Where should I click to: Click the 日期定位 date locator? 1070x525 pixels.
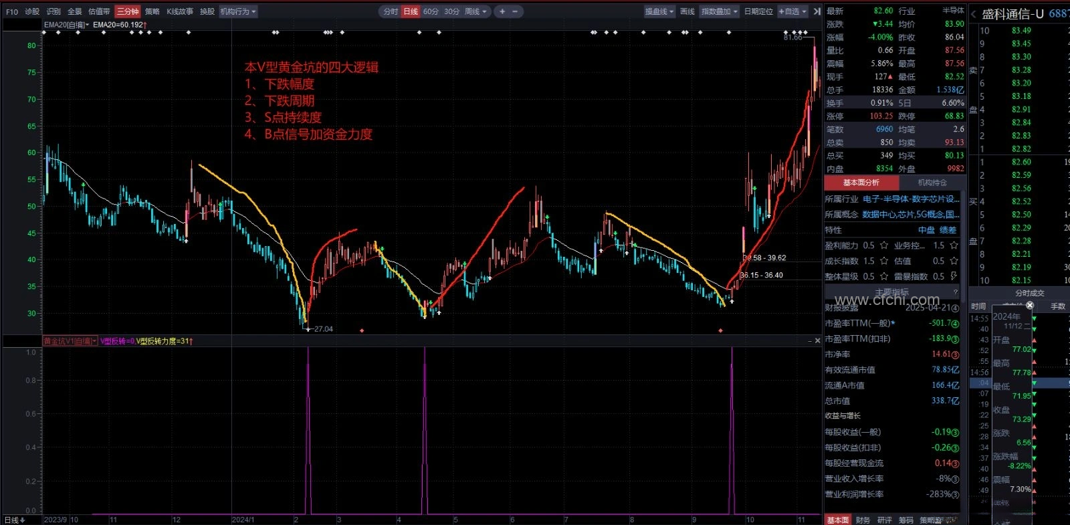click(758, 11)
